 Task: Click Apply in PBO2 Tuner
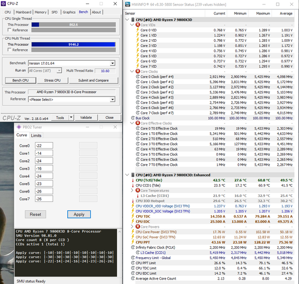79,214
